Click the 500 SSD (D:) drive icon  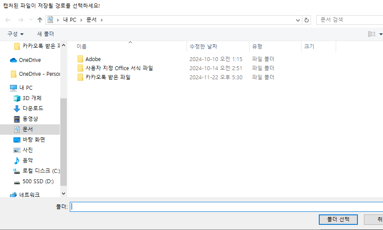(17, 182)
